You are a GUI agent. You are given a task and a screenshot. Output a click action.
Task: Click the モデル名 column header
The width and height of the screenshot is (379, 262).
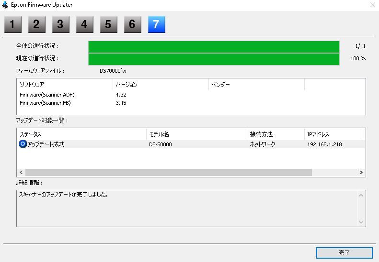[196, 134]
